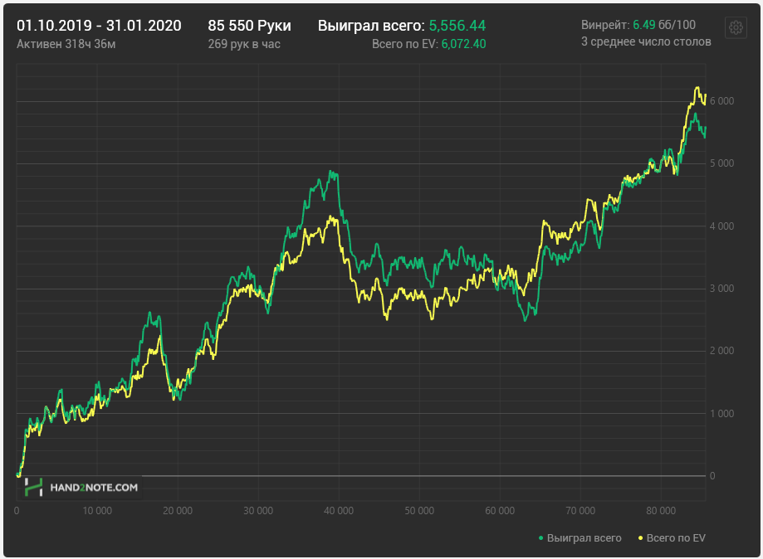Toggle the 'Всего по EV' legend series
Viewport: 763px width, 559px height.
tap(672, 538)
